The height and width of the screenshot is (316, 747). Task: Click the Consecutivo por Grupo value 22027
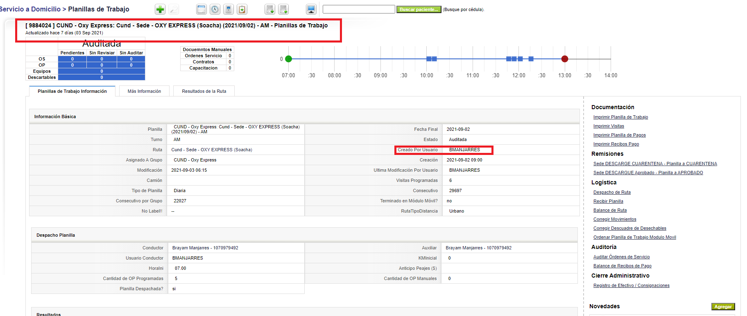click(x=180, y=201)
